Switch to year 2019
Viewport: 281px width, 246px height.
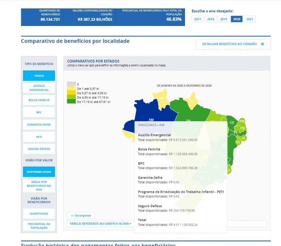click(224, 19)
